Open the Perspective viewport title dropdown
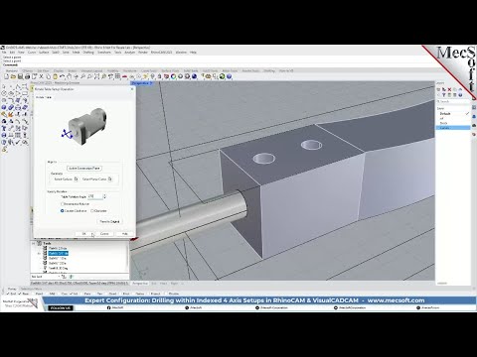477x357 pixels. point(150,83)
